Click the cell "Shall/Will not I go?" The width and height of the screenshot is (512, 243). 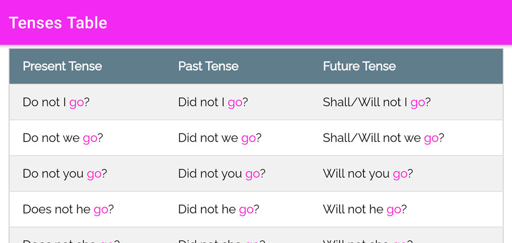(x=376, y=103)
